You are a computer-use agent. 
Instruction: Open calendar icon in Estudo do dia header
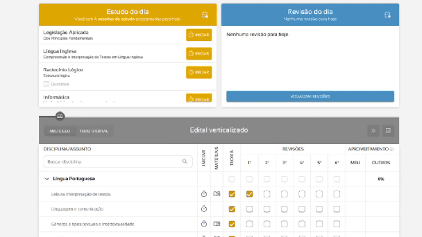coord(205,15)
